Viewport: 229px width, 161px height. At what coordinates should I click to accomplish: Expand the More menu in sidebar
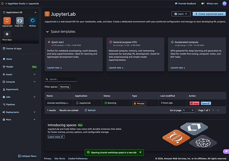(x=34, y=119)
